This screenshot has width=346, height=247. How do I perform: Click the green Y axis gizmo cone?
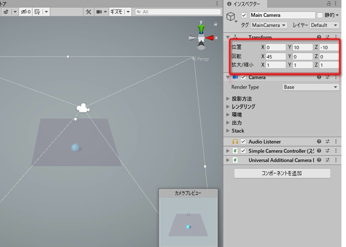click(201, 29)
